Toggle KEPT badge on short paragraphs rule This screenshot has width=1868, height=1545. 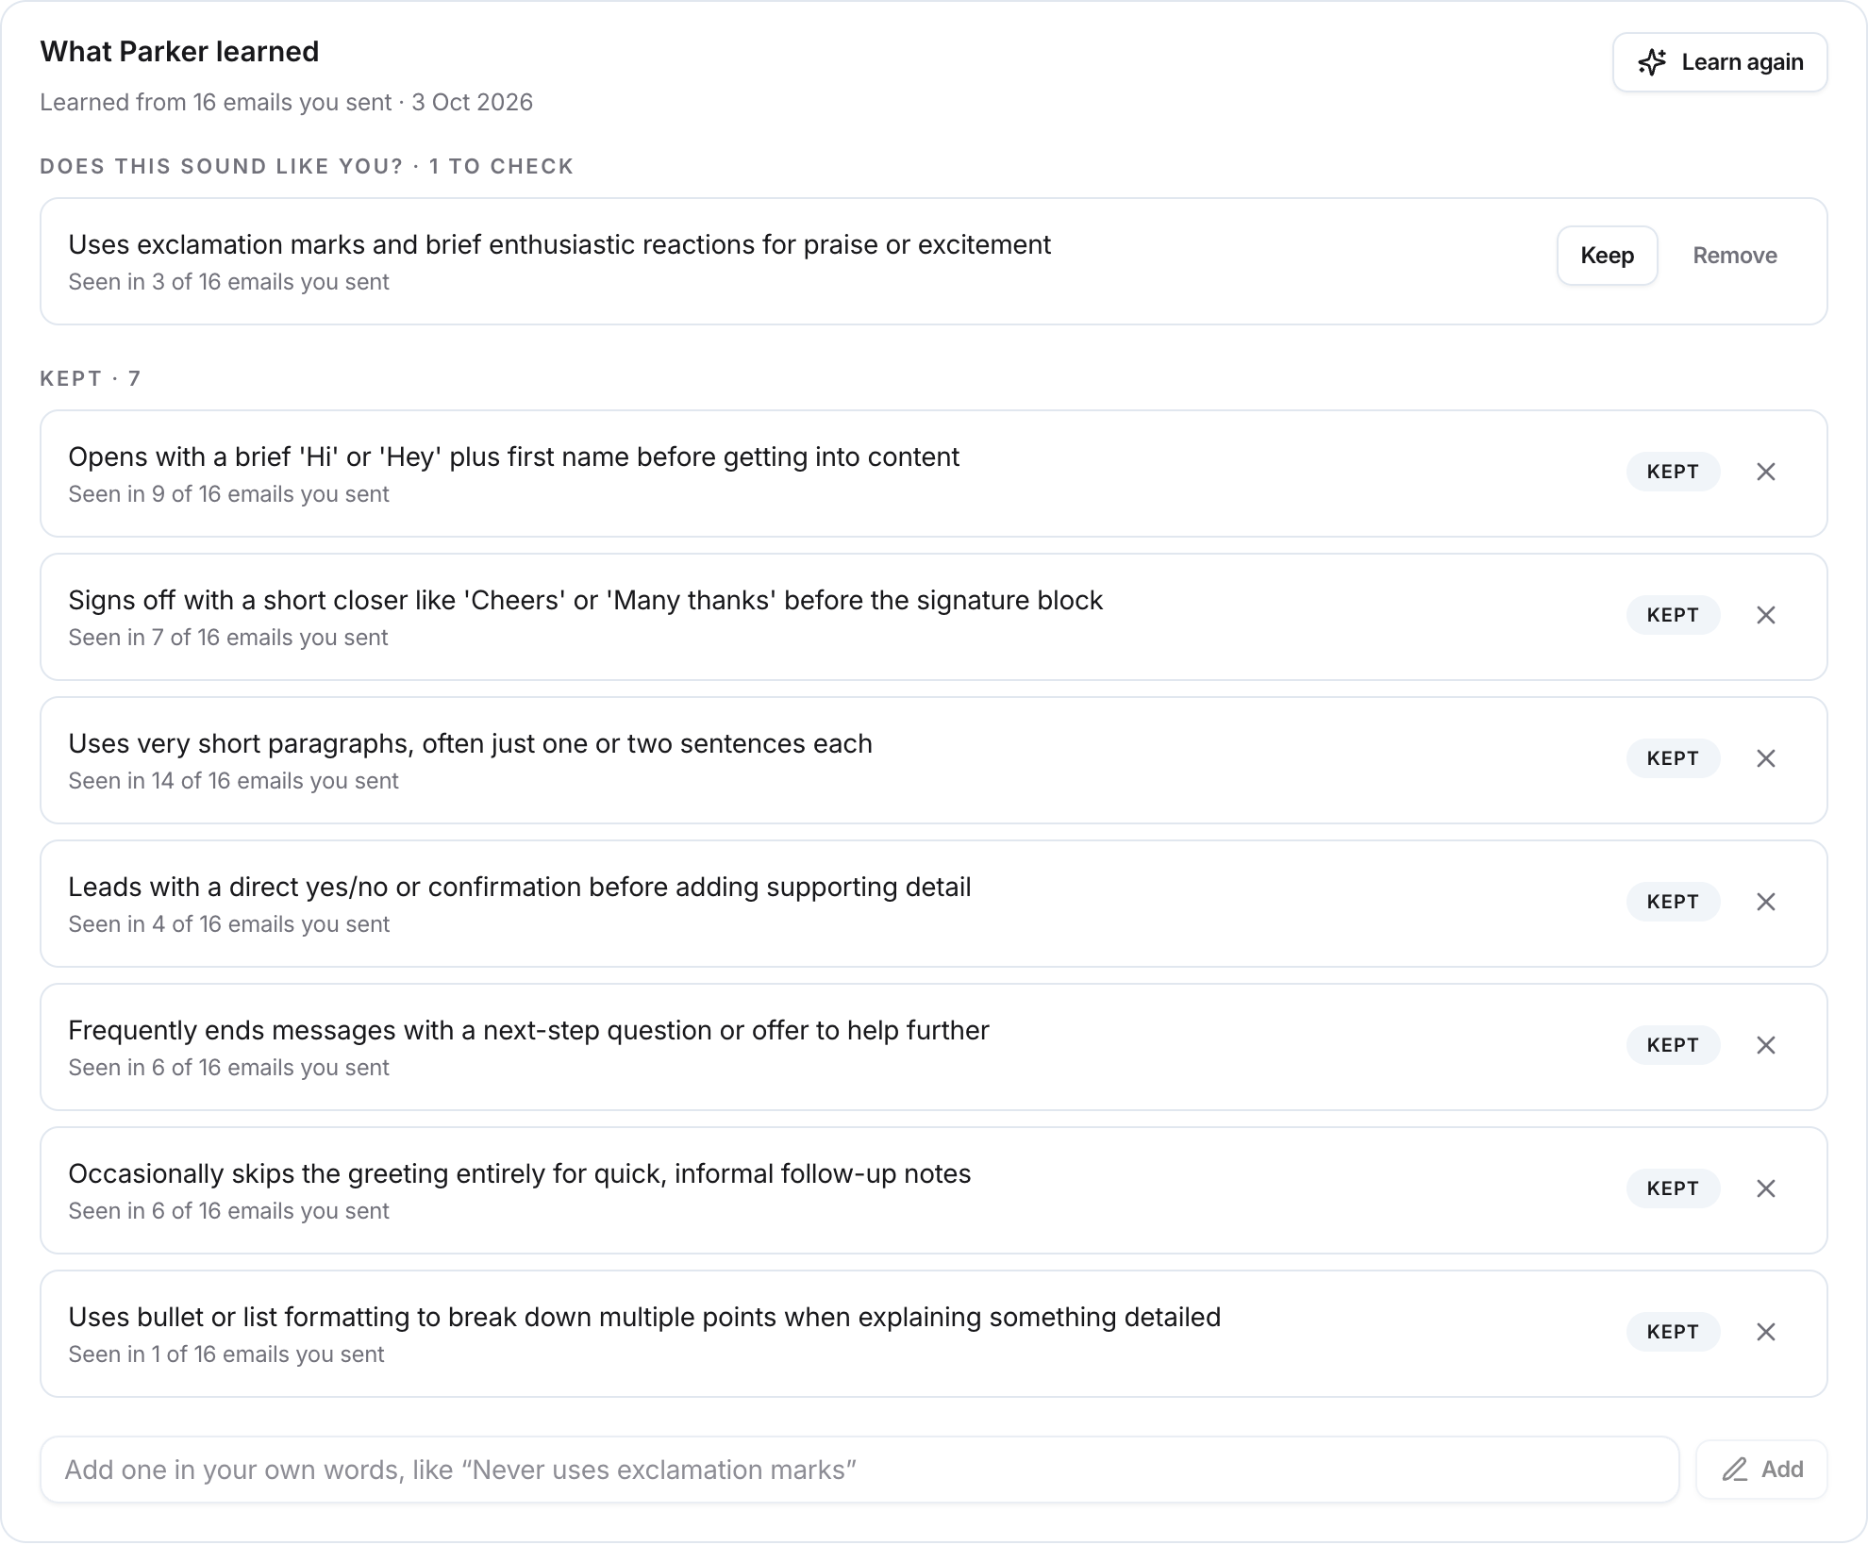point(1673,758)
